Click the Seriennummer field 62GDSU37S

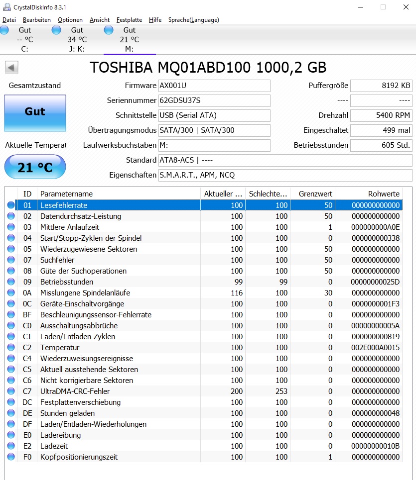(214, 100)
